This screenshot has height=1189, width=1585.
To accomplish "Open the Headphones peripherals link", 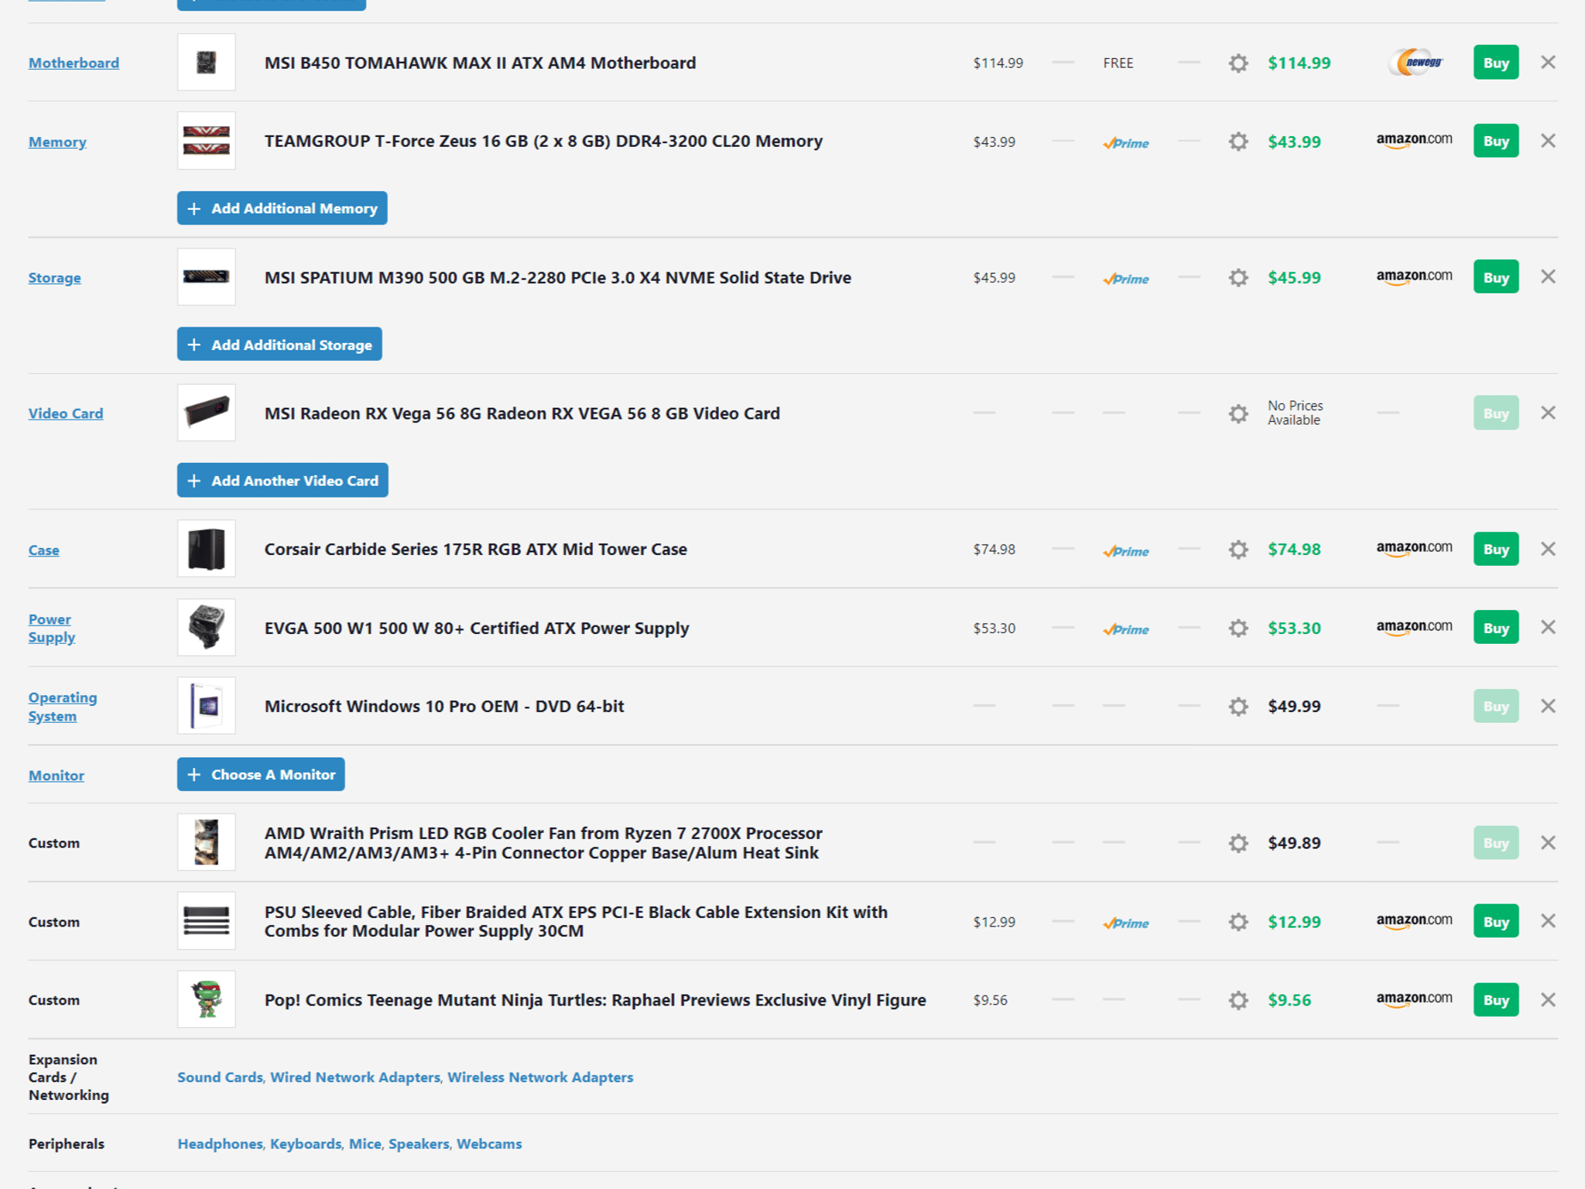I will (x=220, y=1143).
